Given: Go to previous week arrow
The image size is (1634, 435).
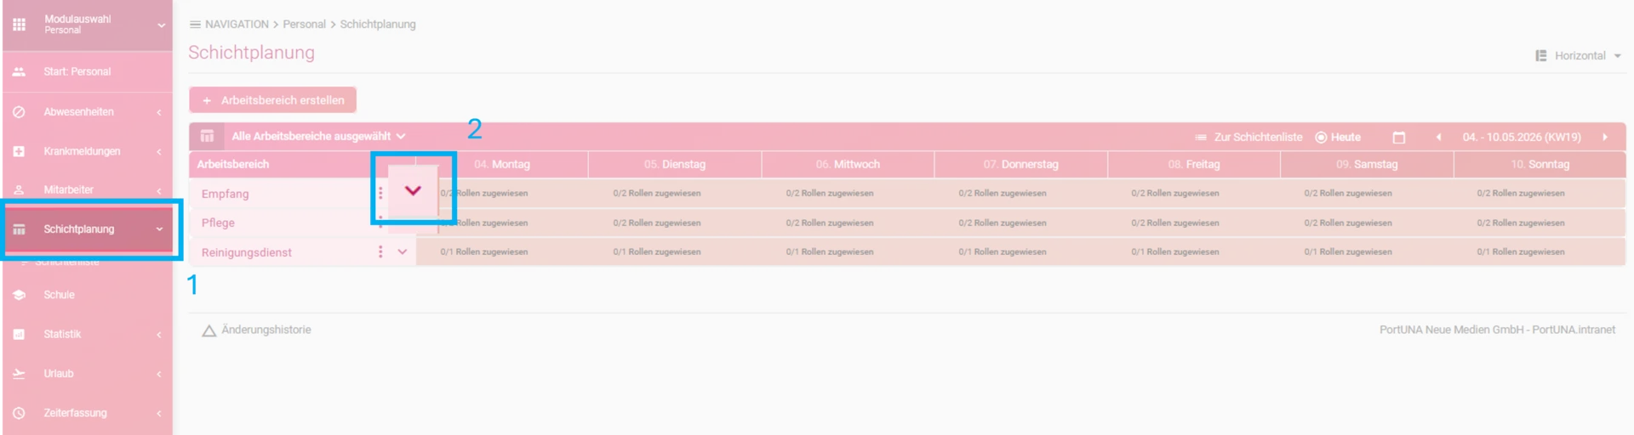Looking at the screenshot, I should pyautogui.click(x=1438, y=137).
